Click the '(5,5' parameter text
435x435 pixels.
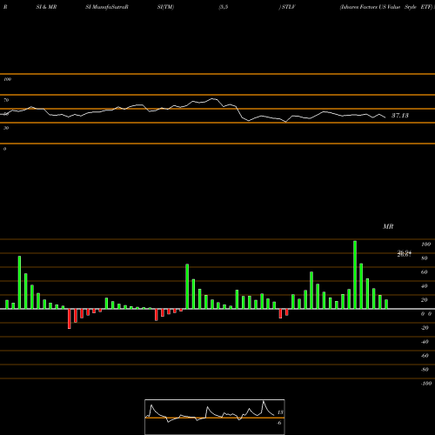224,7
